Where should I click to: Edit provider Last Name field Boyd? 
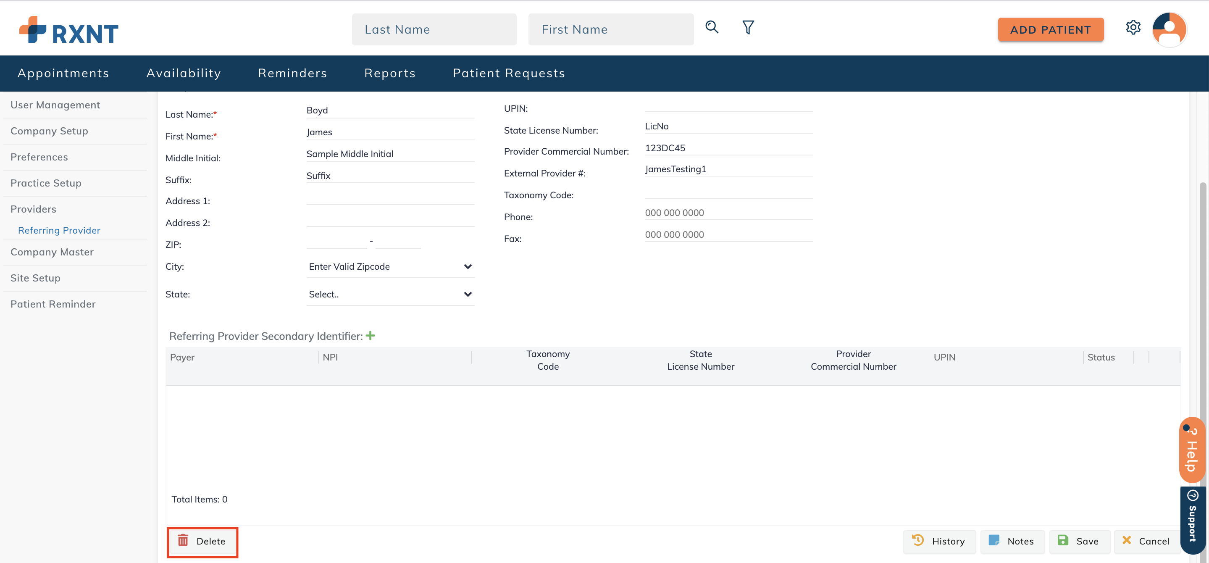pos(391,110)
